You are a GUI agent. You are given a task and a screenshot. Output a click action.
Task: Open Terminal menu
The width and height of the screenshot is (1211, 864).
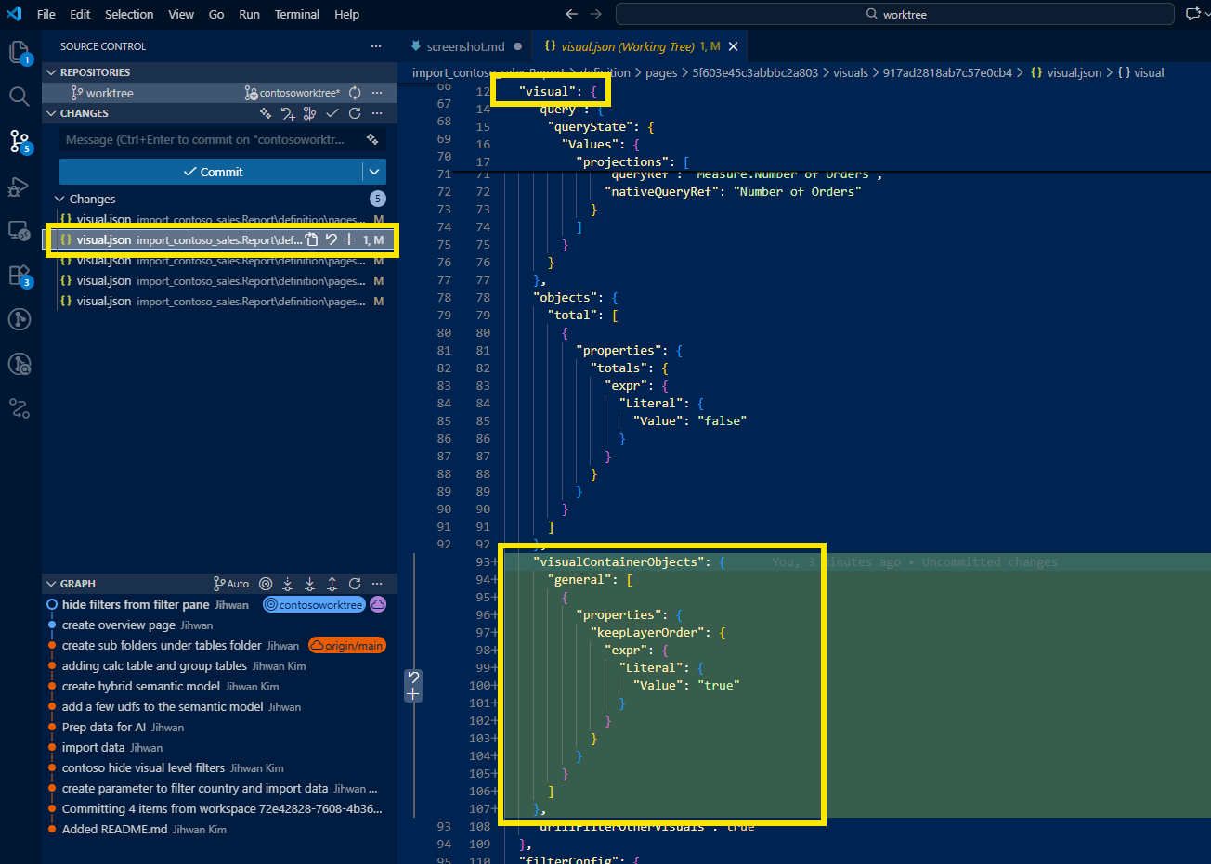(x=297, y=14)
